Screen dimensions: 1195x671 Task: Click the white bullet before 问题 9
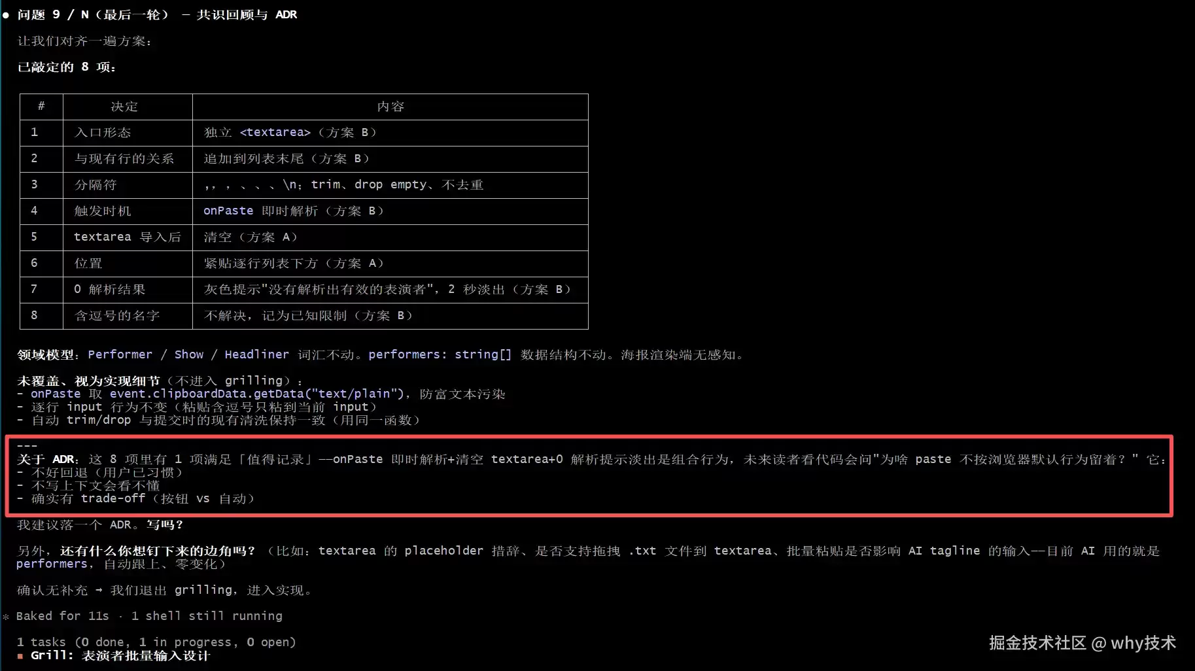point(6,15)
